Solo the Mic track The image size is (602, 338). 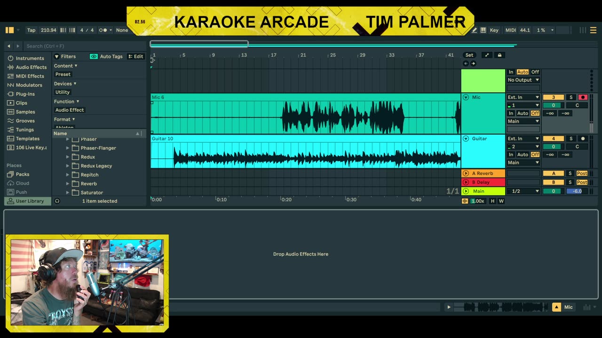[x=571, y=97]
